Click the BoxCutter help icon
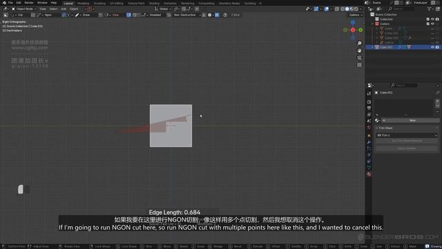Image resolution: width=442 pixels, height=249 pixels. click(x=225, y=15)
